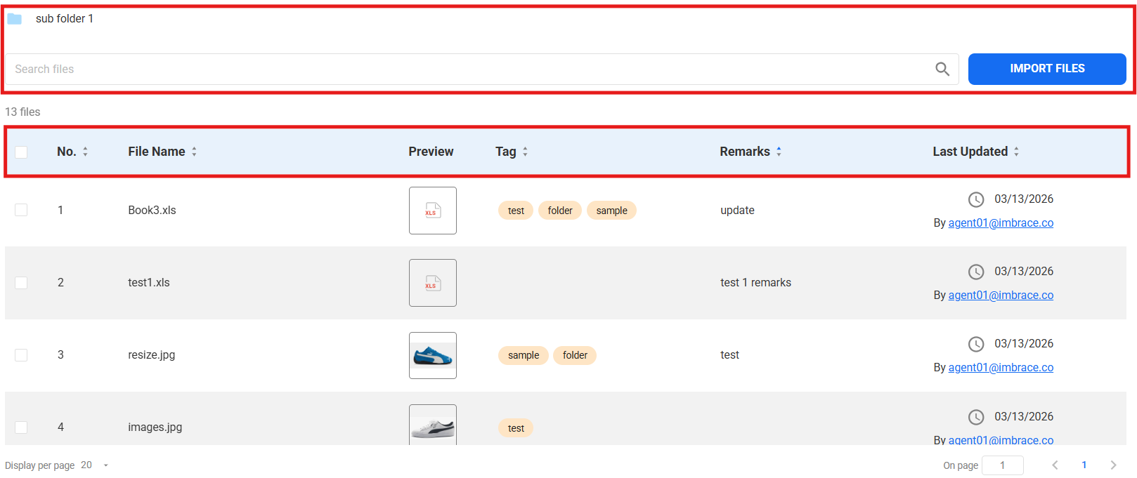The width and height of the screenshot is (1137, 478).
Task: Sort by Tag column arrows
Action: point(525,152)
